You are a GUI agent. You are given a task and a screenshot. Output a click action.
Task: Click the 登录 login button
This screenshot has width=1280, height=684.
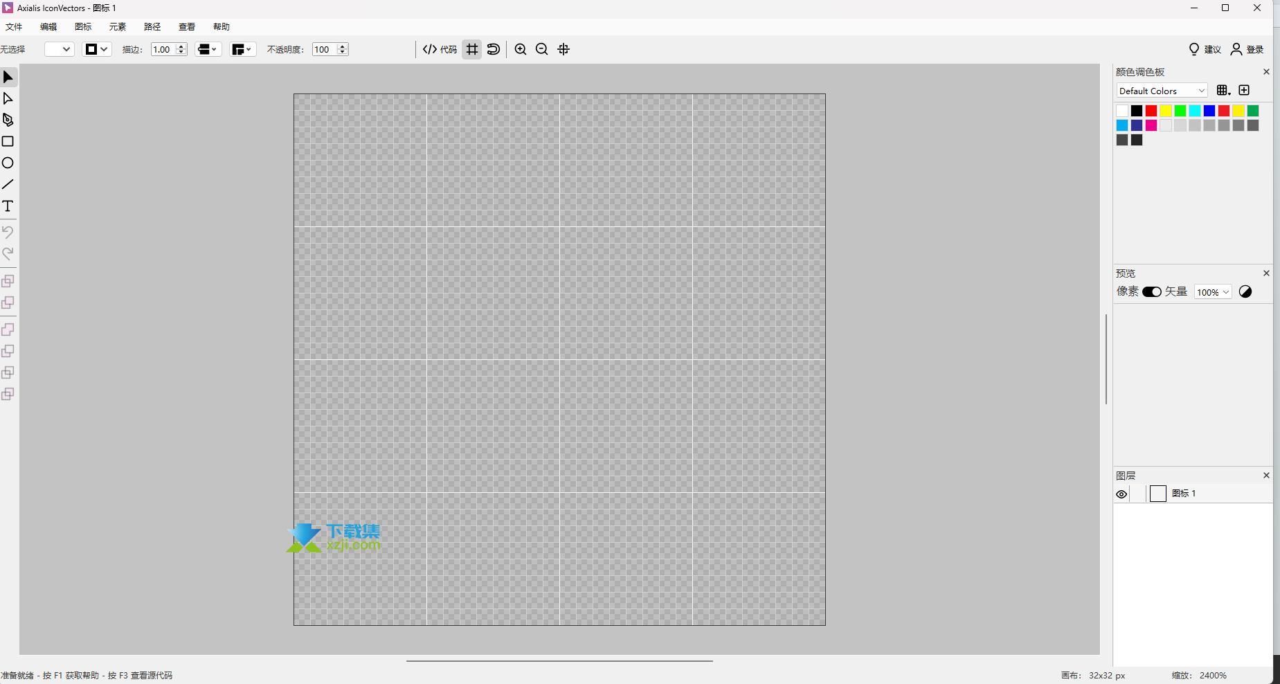1247,49
